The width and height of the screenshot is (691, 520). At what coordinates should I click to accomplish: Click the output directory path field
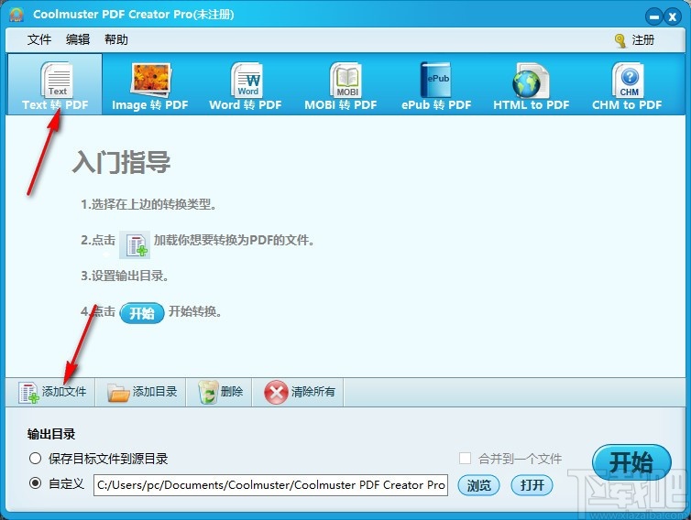[270, 485]
